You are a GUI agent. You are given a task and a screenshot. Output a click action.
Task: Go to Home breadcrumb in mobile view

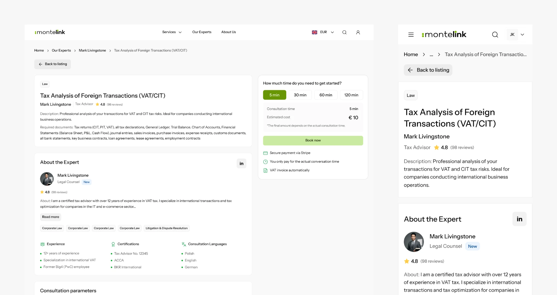point(411,55)
